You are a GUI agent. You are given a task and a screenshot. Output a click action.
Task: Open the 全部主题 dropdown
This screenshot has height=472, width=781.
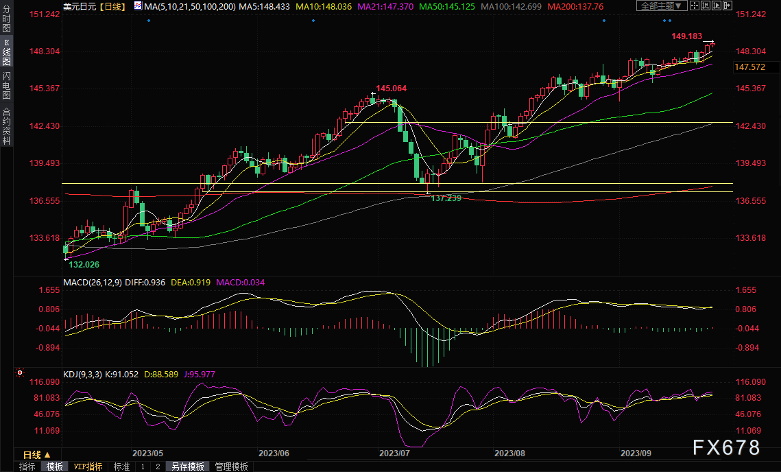[661, 6]
